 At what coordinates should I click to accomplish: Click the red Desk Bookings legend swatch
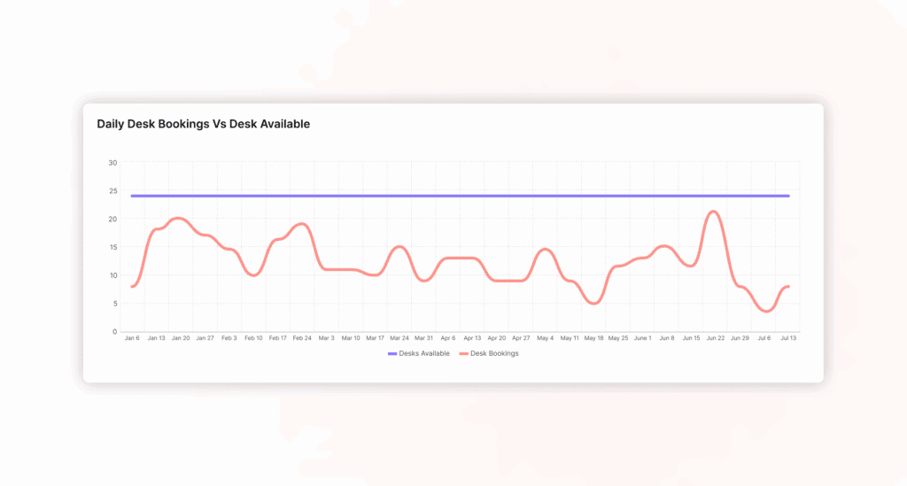pos(463,354)
